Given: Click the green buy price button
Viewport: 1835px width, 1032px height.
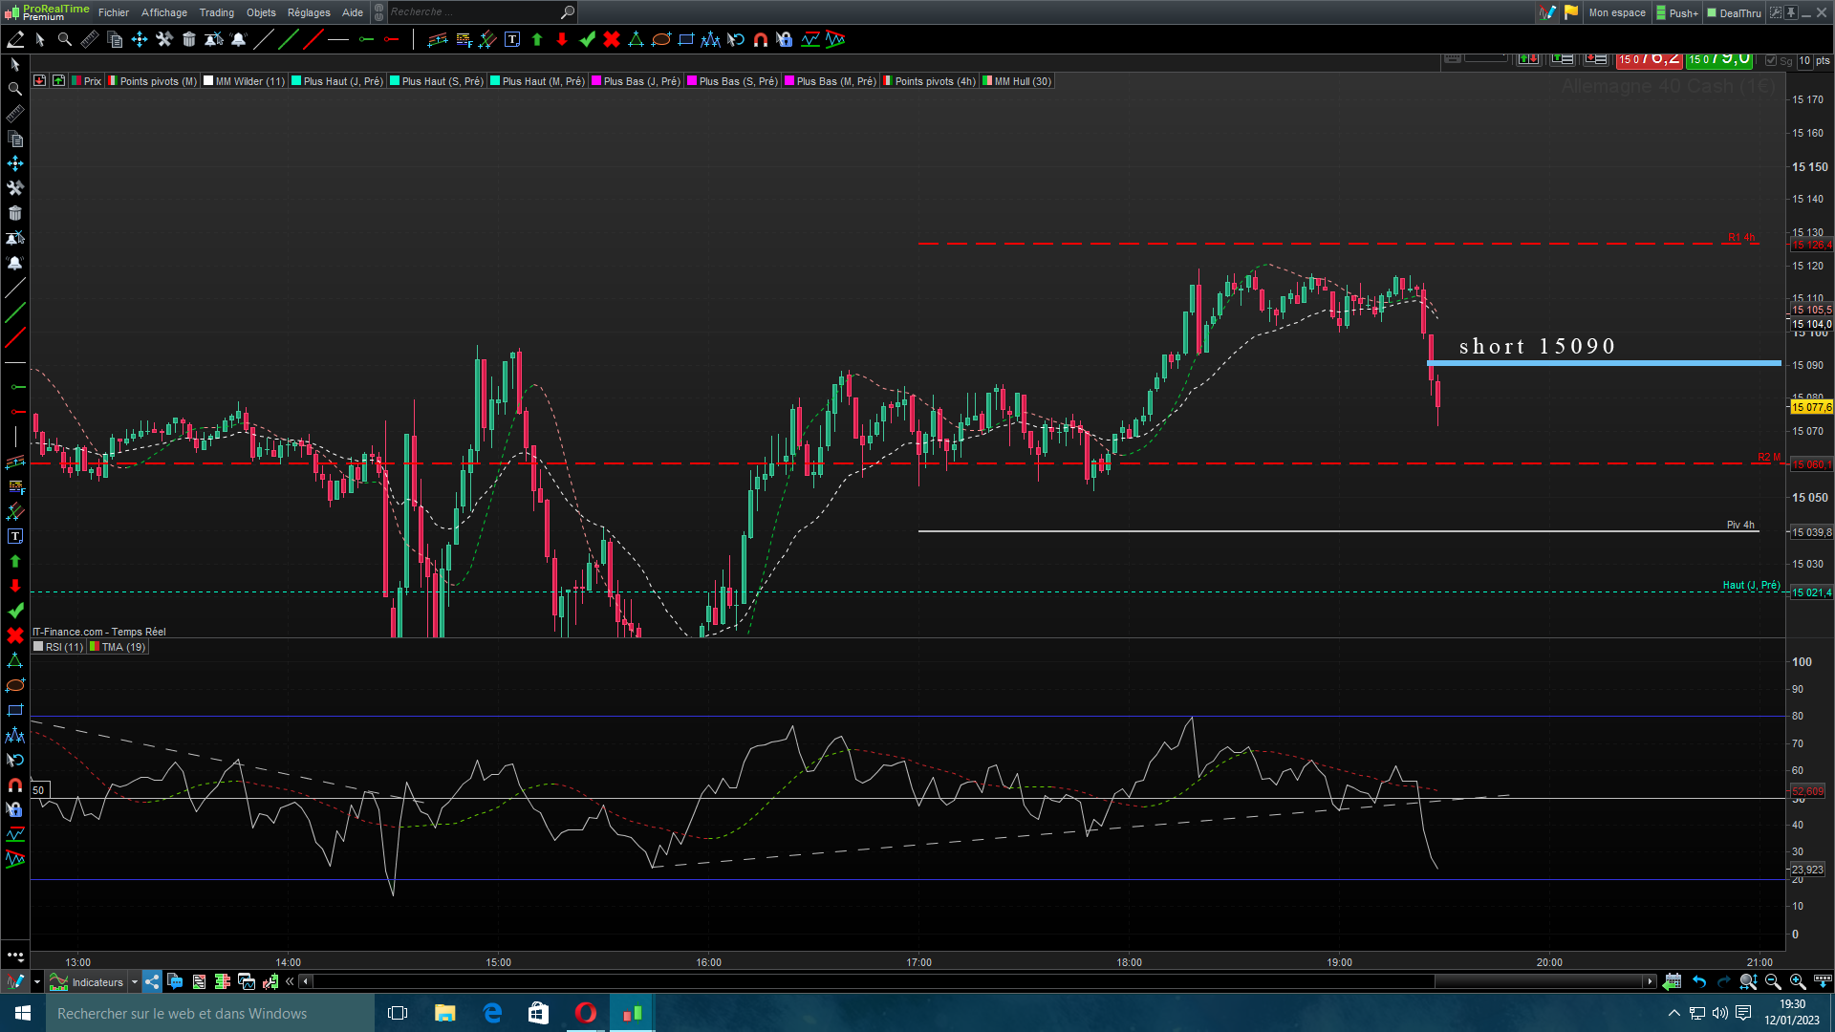Looking at the screenshot, I should pyautogui.click(x=1718, y=59).
